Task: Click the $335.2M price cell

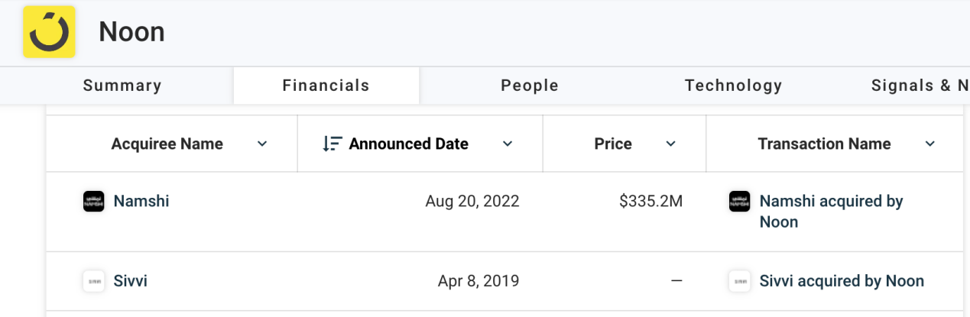Action: (x=651, y=202)
